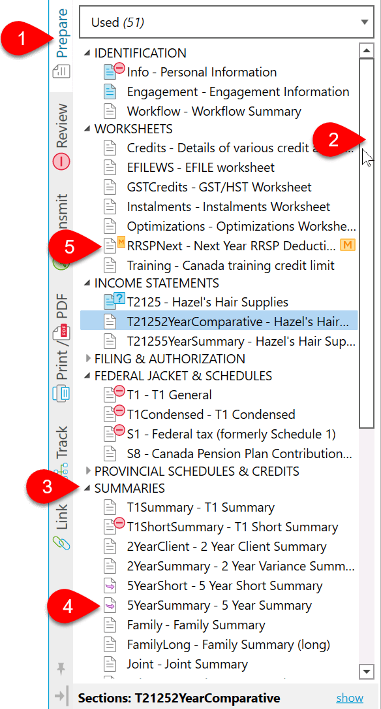Viewport: 381px width, 709px height.
Task: Expand the PROVINCIAL SCHEDULES & CREDITS section
Action: (x=87, y=470)
